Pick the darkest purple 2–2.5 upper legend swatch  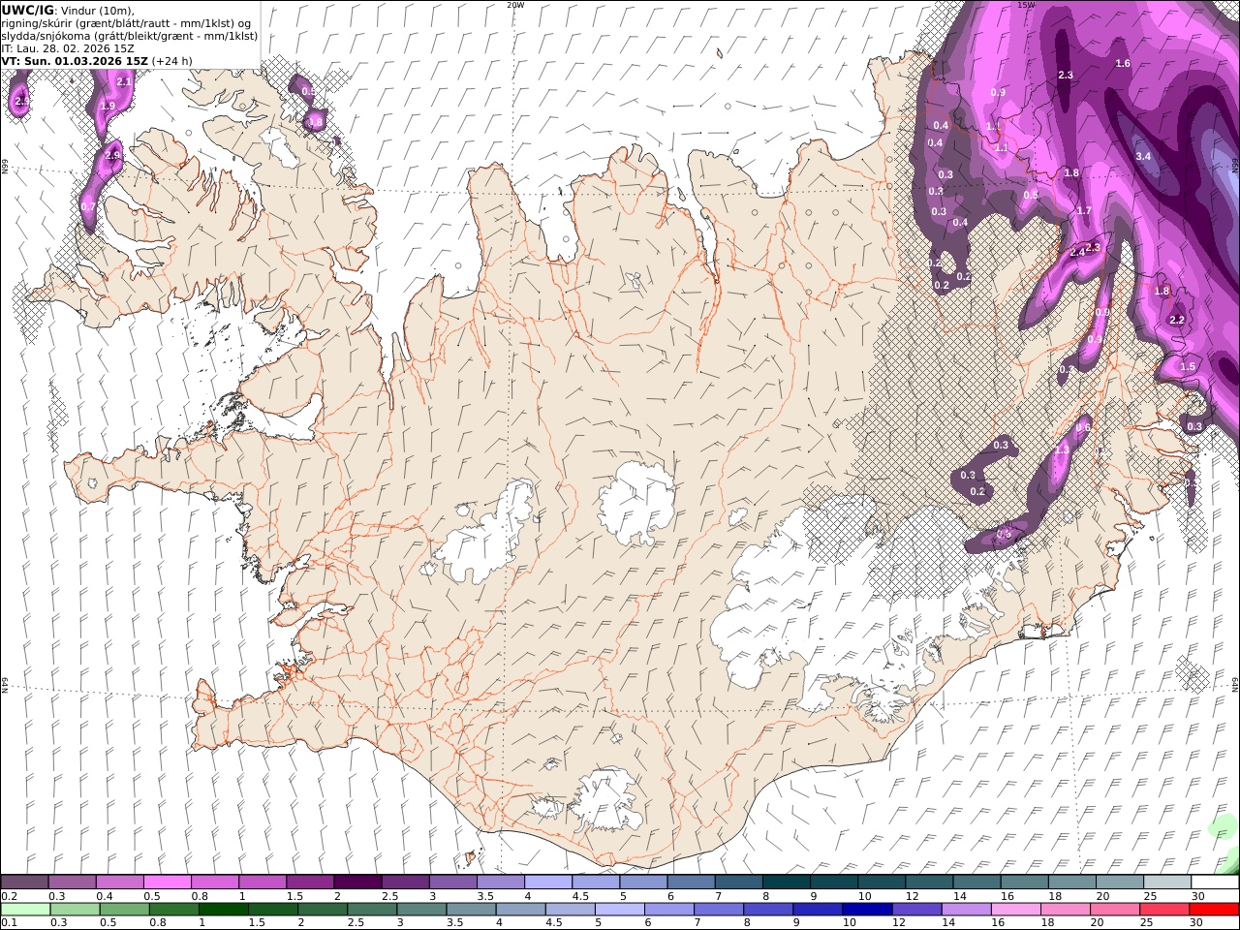356,883
